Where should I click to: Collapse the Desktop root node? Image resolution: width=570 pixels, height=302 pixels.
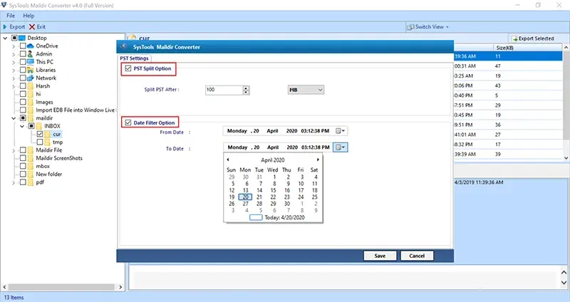point(5,38)
